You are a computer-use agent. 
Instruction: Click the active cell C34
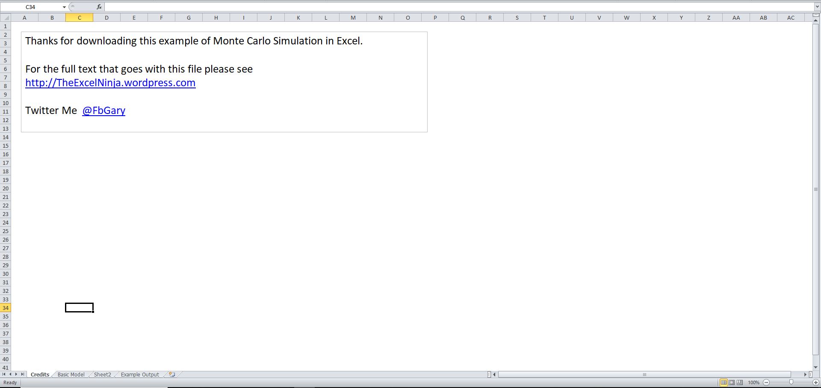tap(79, 308)
